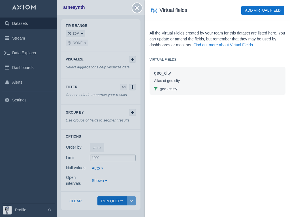Image resolution: width=290 pixels, height=217 pixels.
Task: Open the NONE comparison dropdown
Action: coord(77,43)
